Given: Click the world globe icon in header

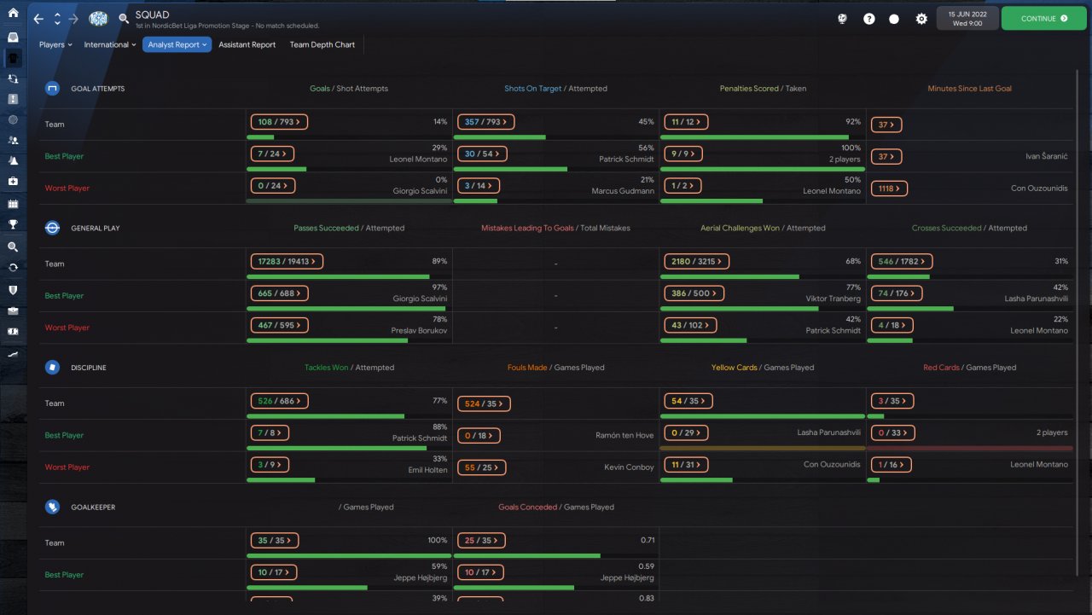Looking at the screenshot, I should [842, 19].
